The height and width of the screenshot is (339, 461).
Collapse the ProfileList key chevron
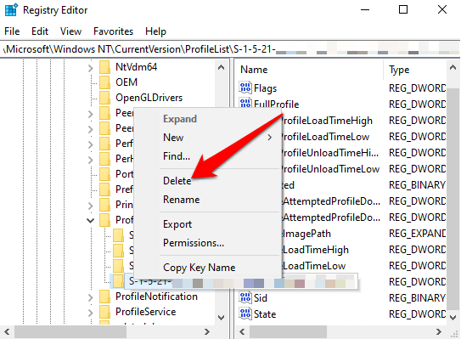click(x=91, y=220)
